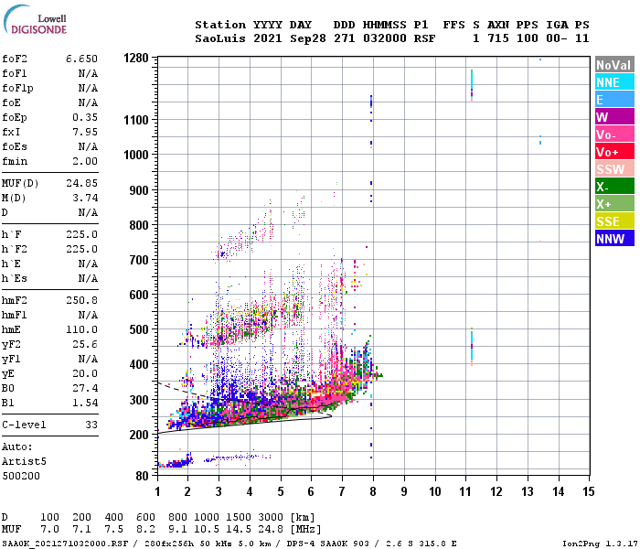640x549 pixels.
Task: Select the X+ light green legend swatch
Action: pyautogui.click(x=614, y=204)
